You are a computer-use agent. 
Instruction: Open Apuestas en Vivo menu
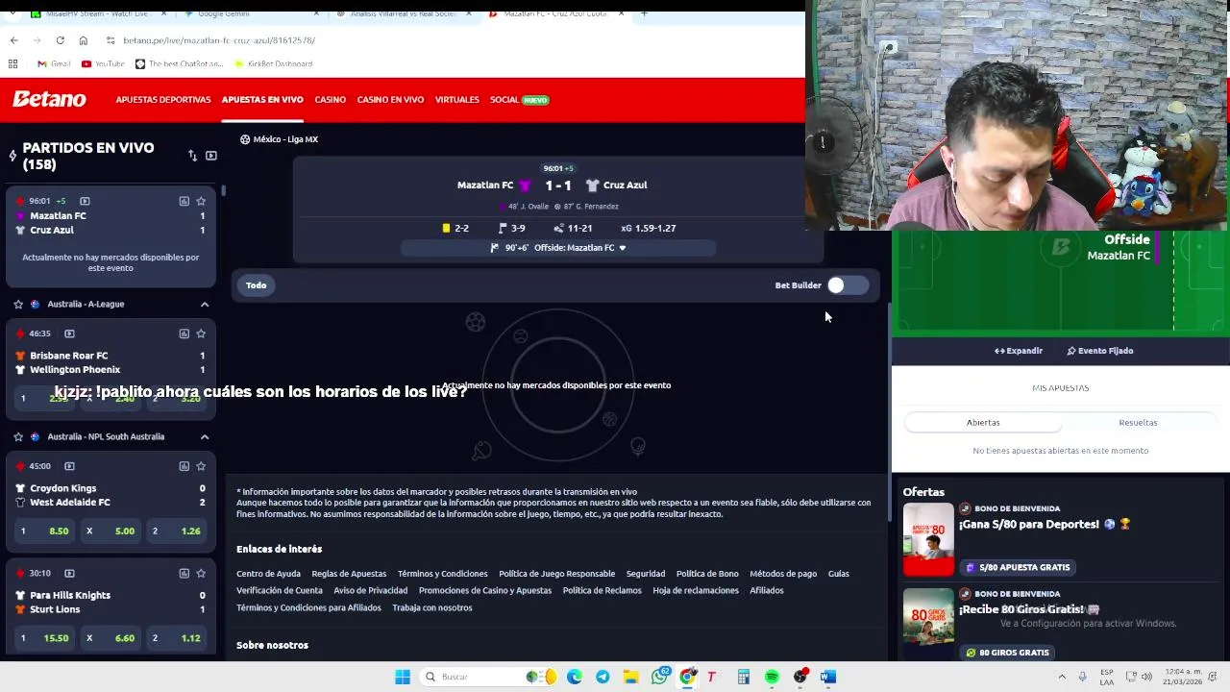click(262, 100)
